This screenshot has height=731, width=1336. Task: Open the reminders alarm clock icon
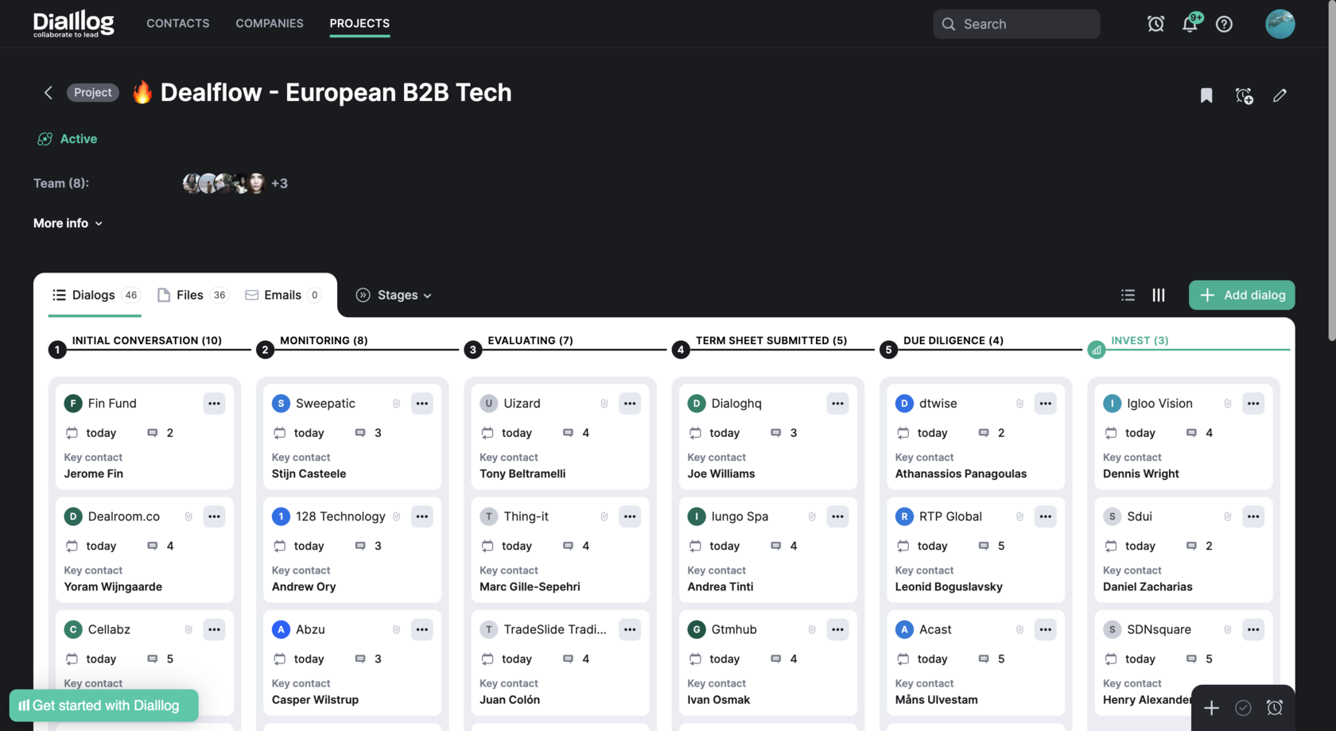pos(1155,24)
